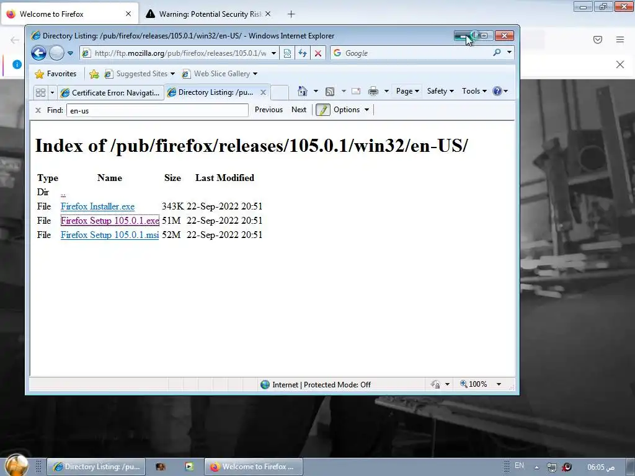Download the Firefox Installer.exe link
The image size is (635, 476).
click(97, 206)
